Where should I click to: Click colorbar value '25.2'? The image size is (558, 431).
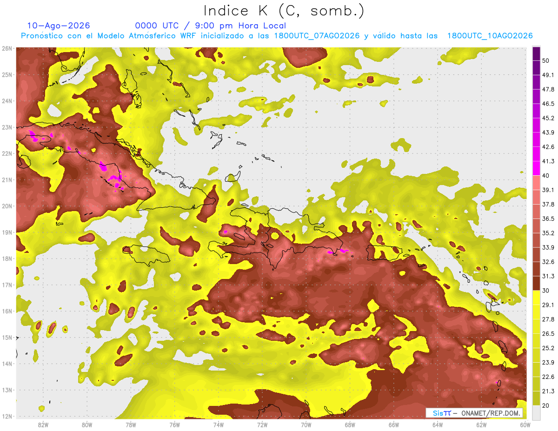pos(548,348)
